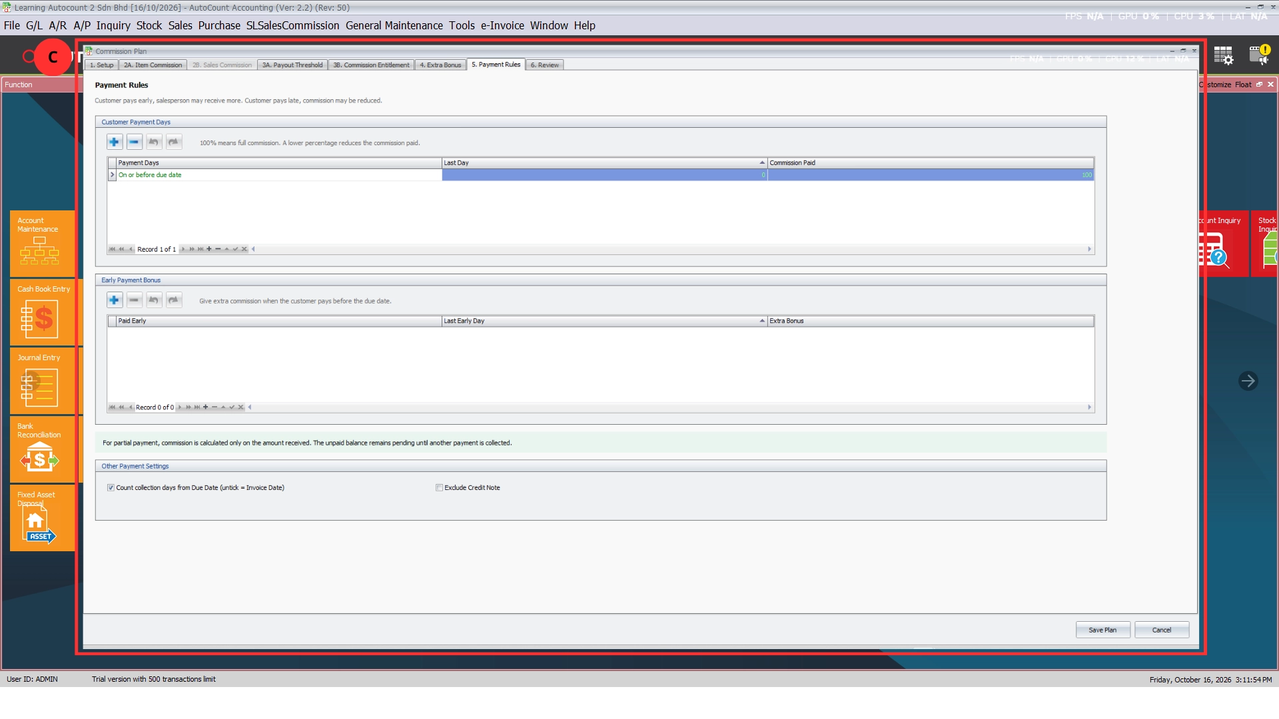Switch to 1. Setup tab
This screenshot has height=719, width=1279.
tap(102, 65)
